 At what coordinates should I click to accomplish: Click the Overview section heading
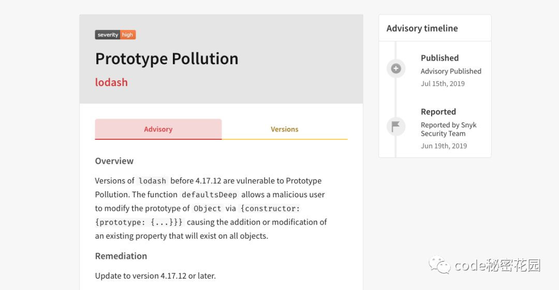pyautogui.click(x=114, y=161)
